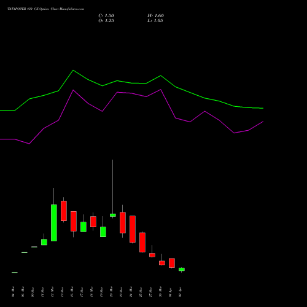
Task: Select the red candle on 16 Mar
Action: click(74, 221)
